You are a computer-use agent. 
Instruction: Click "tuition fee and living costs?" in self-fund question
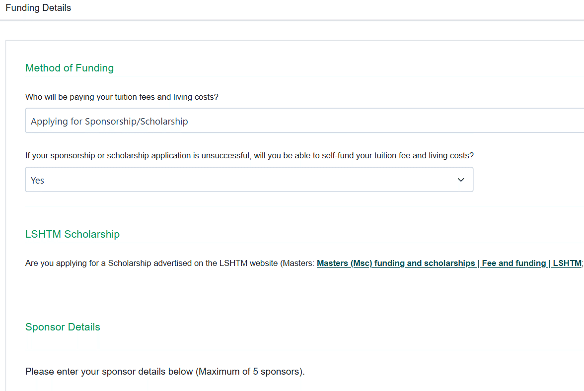(x=420, y=156)
